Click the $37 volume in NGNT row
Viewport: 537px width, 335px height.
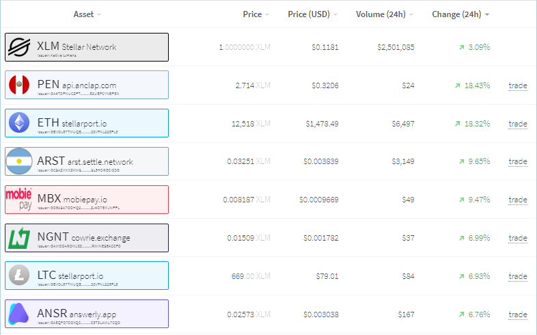click(409, 238)
